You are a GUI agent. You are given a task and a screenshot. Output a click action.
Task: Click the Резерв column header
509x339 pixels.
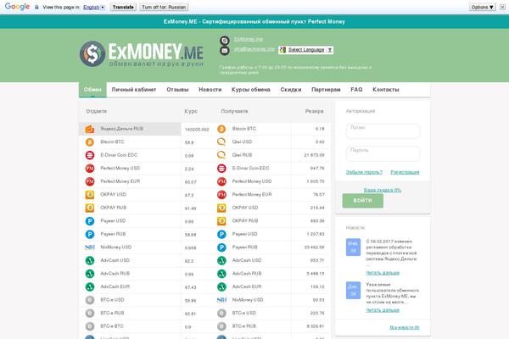[x=314, y=111]
